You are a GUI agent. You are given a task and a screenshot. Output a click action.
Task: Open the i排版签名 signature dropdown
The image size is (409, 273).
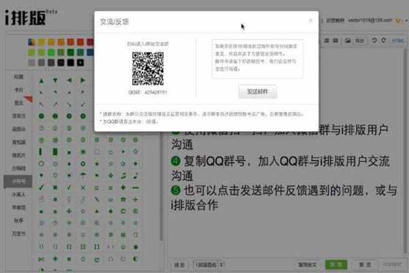pyautogui.click(x=209, y=265)
